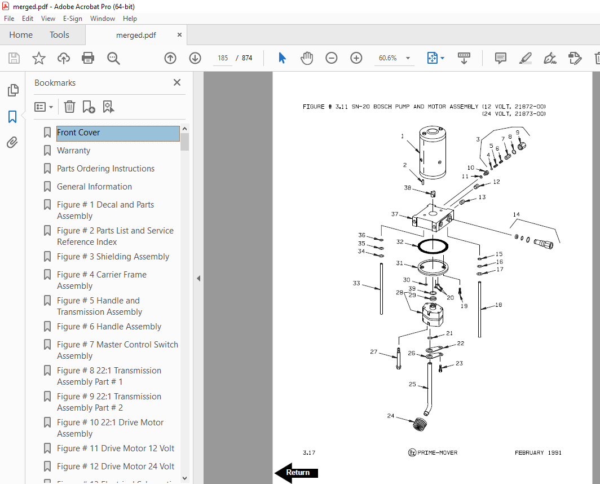Upload the file to cloud

pos(64,58)
